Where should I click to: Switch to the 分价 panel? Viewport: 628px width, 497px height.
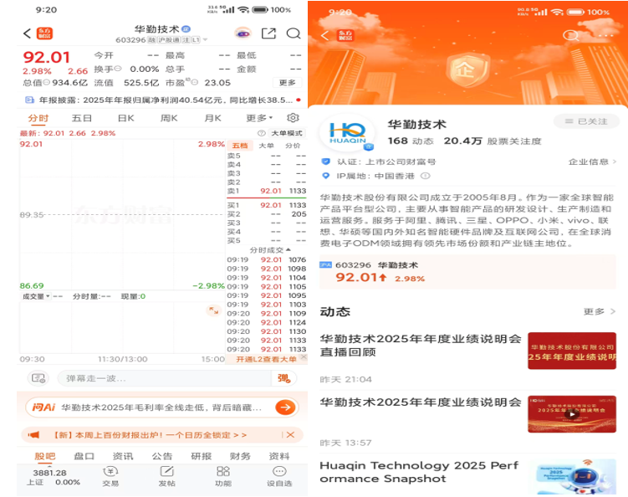(x=293, y=146)
